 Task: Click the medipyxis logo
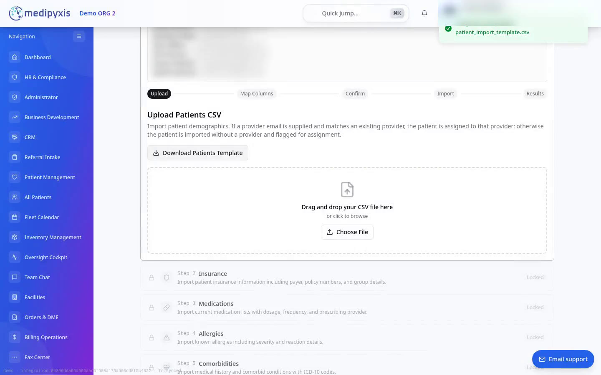click(x=40, y=13)
